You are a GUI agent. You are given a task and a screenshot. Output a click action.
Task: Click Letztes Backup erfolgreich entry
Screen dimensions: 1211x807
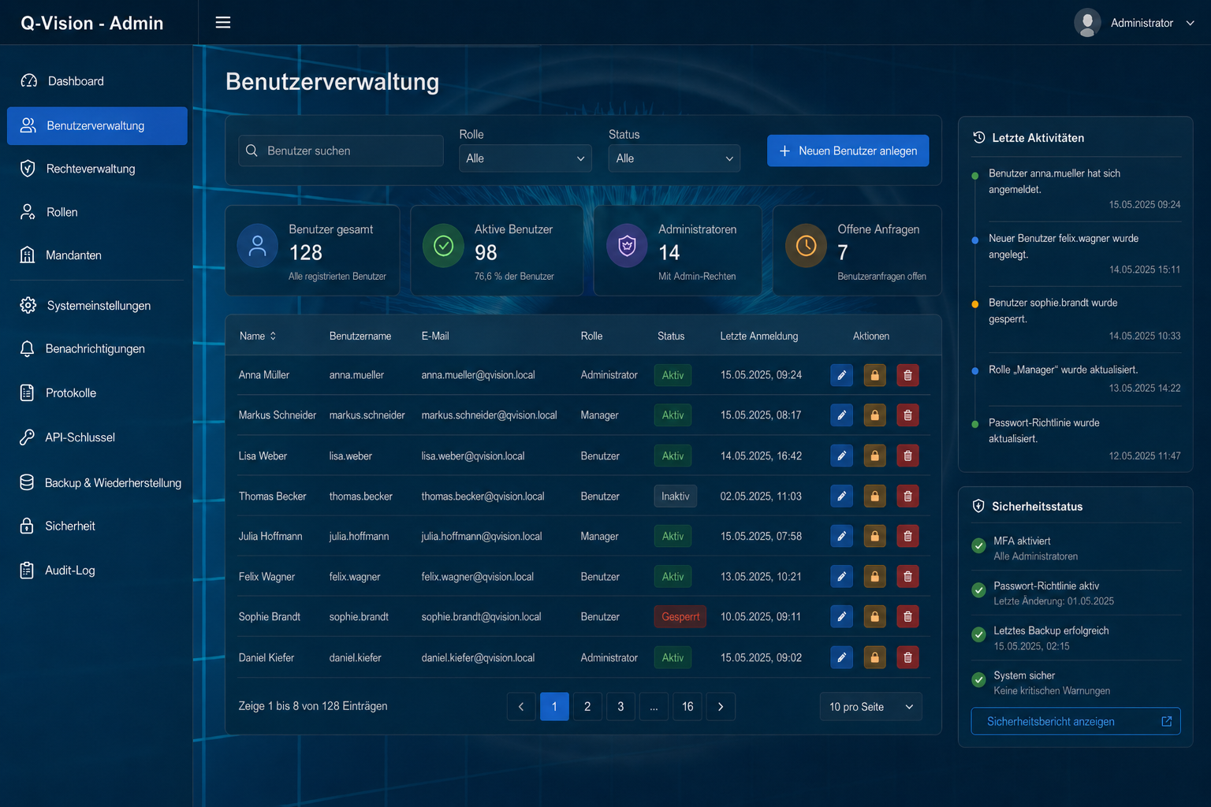pyautogui.click(x=1076, y=638)
